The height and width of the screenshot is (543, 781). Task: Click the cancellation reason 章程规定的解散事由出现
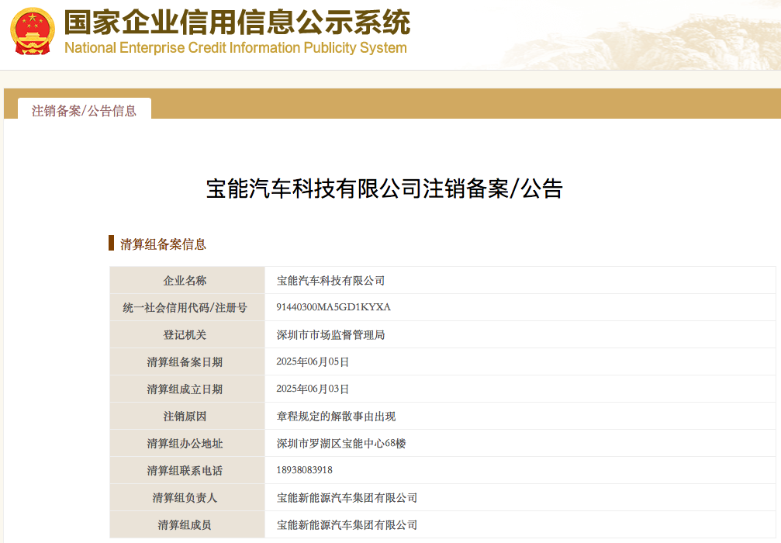336,416
